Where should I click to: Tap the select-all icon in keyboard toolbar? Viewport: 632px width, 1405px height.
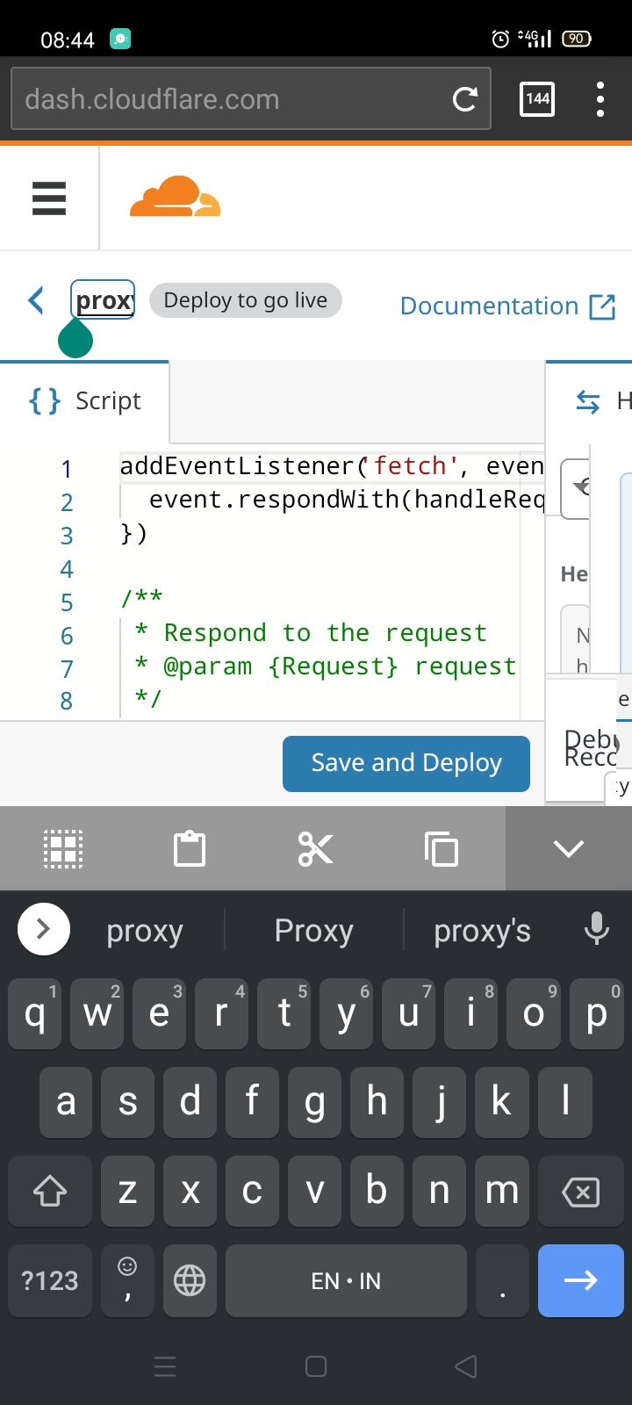[x=63, y=849]
